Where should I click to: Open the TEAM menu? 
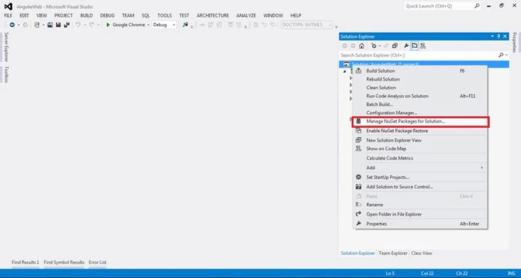coord(128,15)
